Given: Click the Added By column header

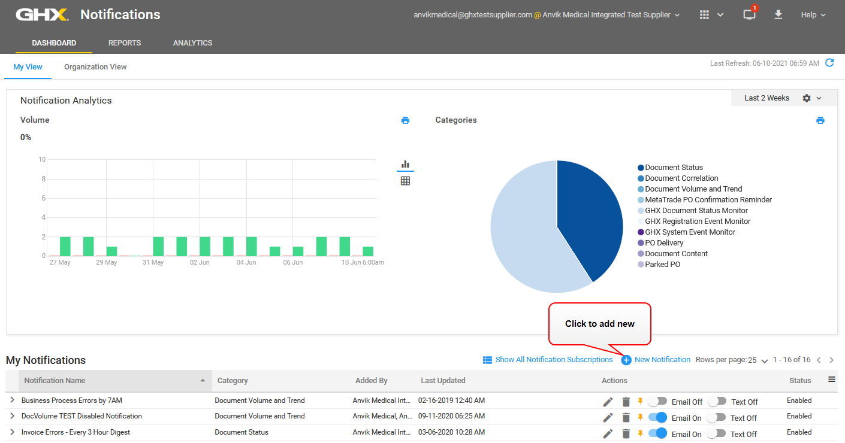Looking at the screenshot, I should click(x=372, y=381).
